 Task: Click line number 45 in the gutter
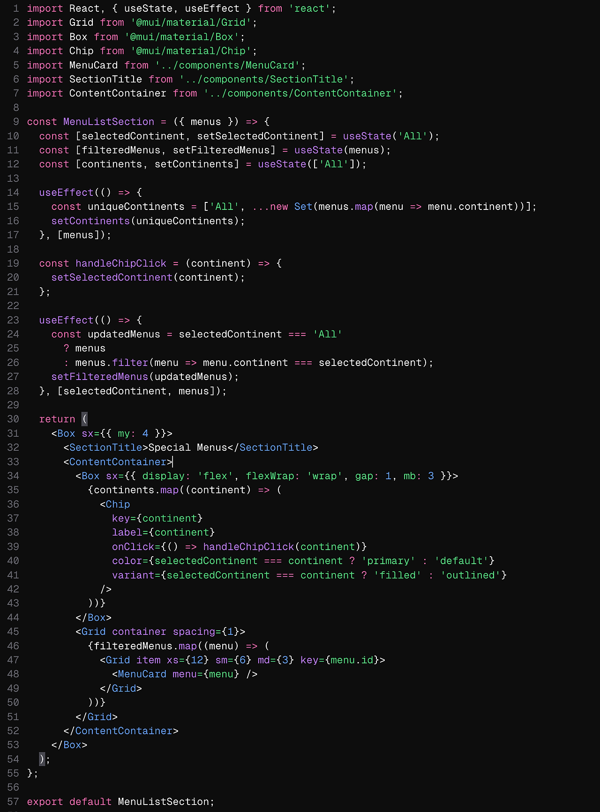pyautogui.click(x=13, y=632)
